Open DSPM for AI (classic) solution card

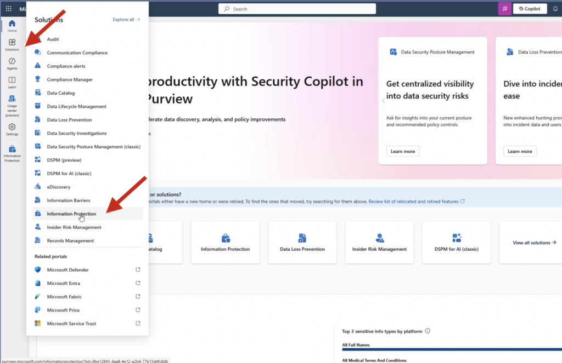(456, 243)
